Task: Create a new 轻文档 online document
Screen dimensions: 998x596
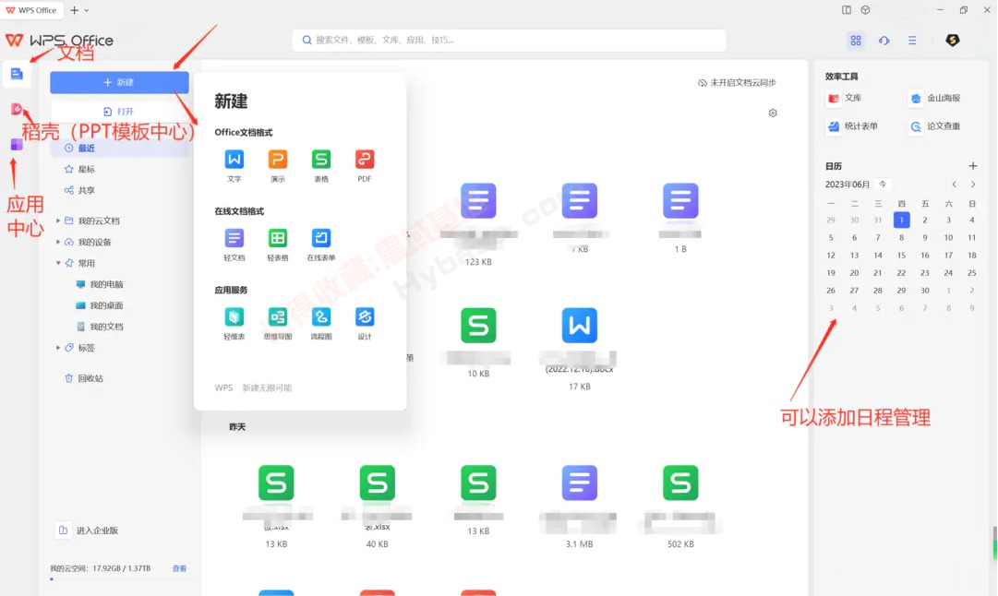Action: point(234,244)
